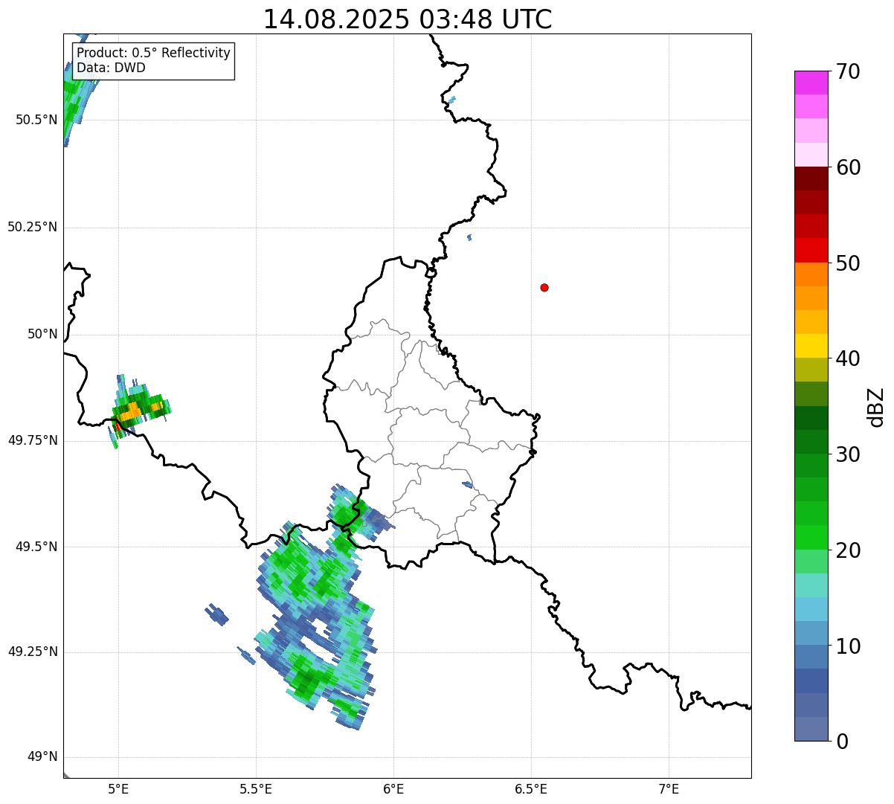894x804 pixels.
Task: Click the colorbar tick label 70
Action: 848,71
